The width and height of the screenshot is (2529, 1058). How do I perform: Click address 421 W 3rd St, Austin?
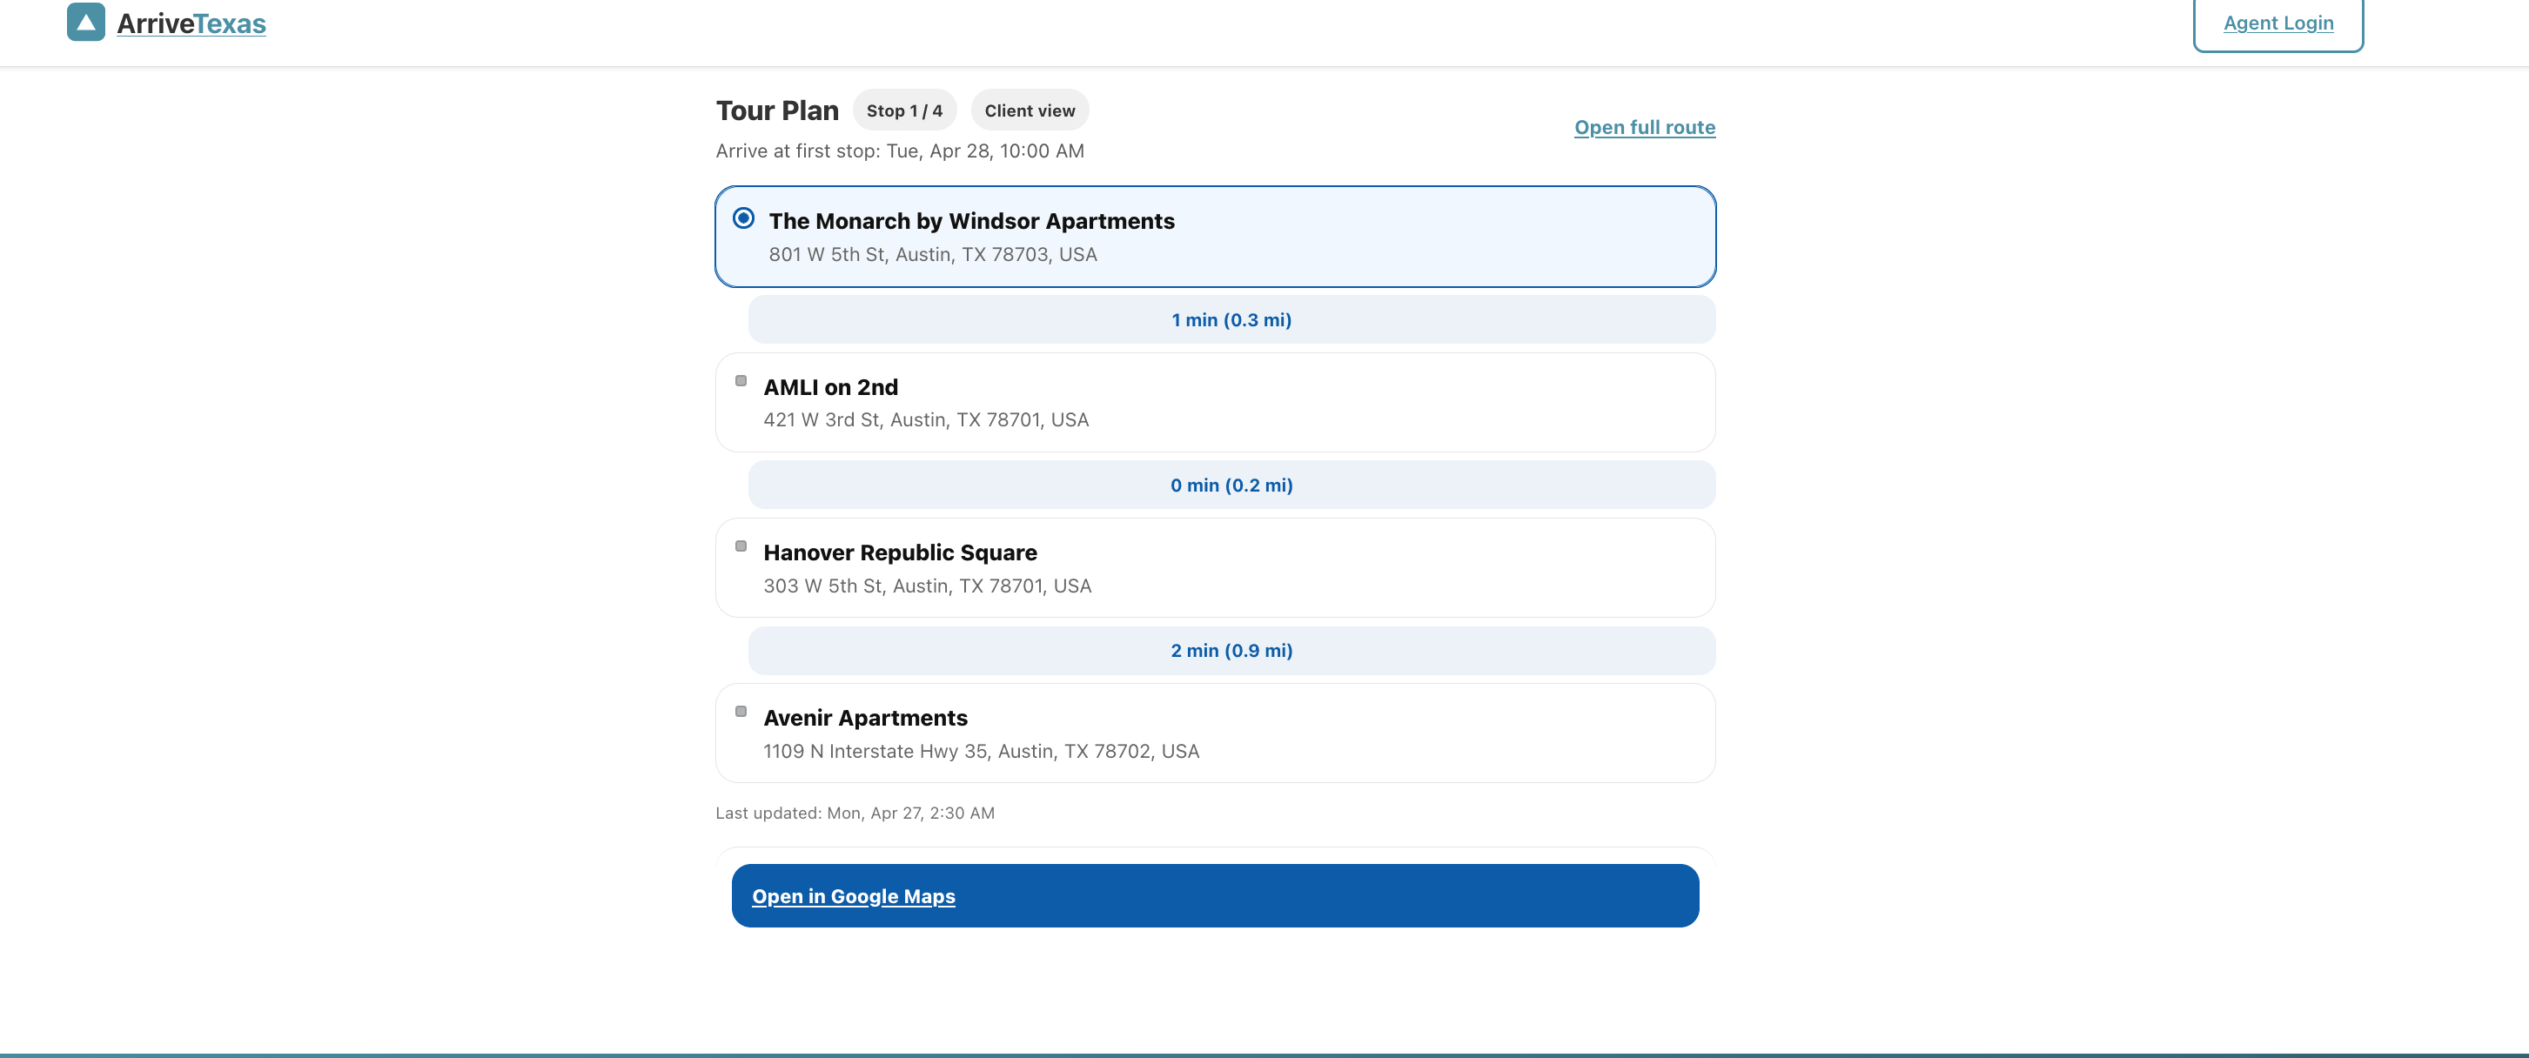[x=926, y=419]
